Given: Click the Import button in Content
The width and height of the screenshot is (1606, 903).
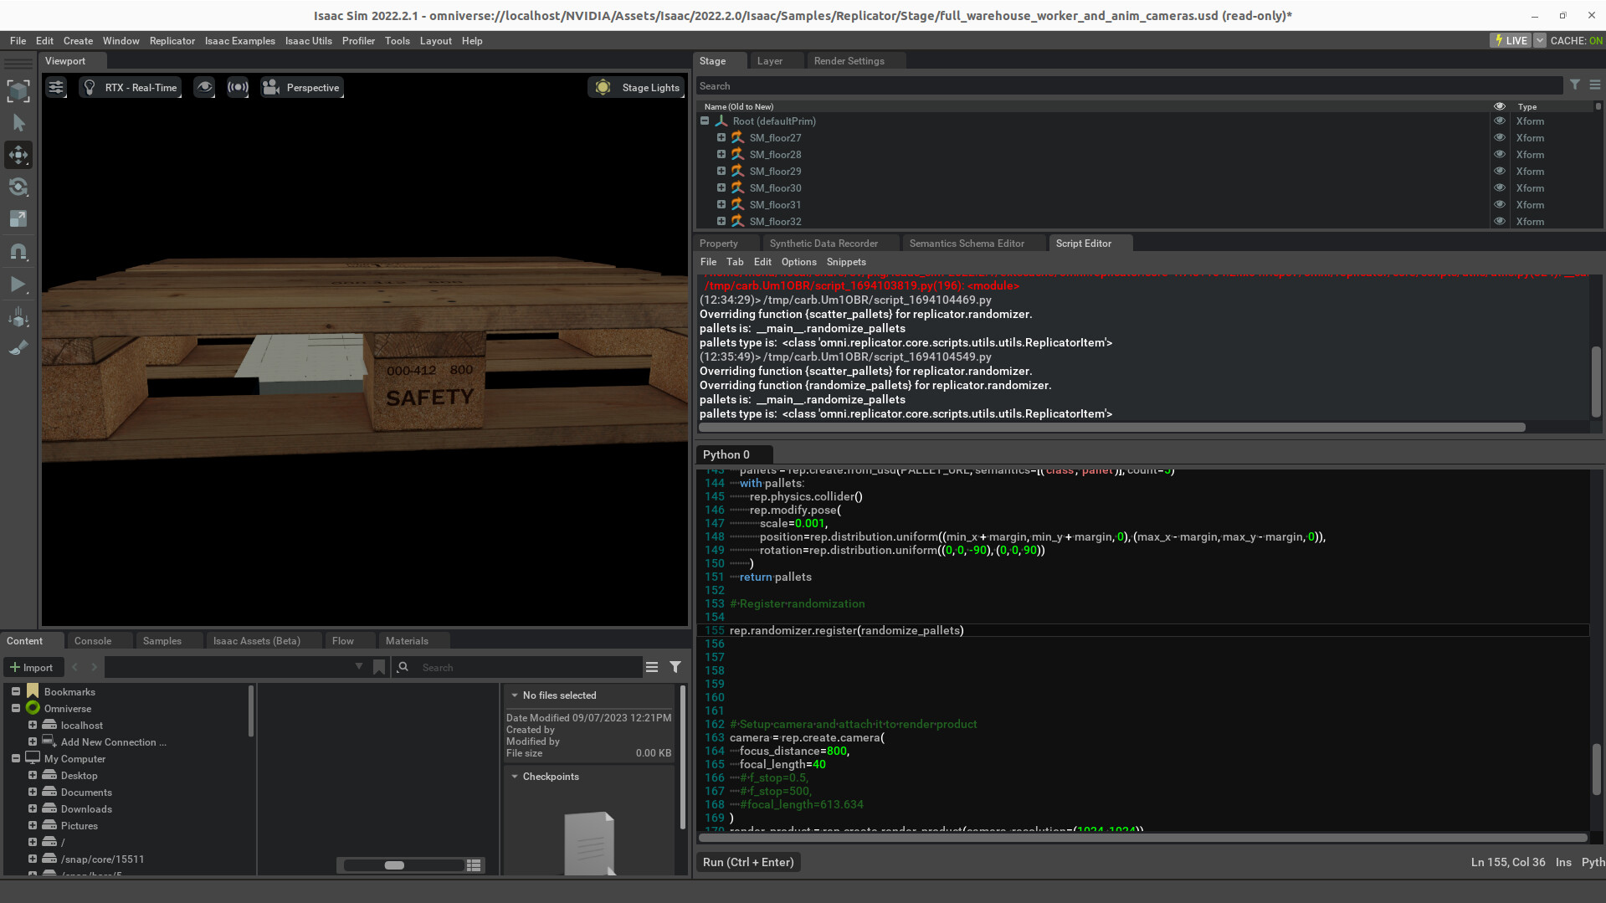Looking at the screenshot, I should (31, 667).
